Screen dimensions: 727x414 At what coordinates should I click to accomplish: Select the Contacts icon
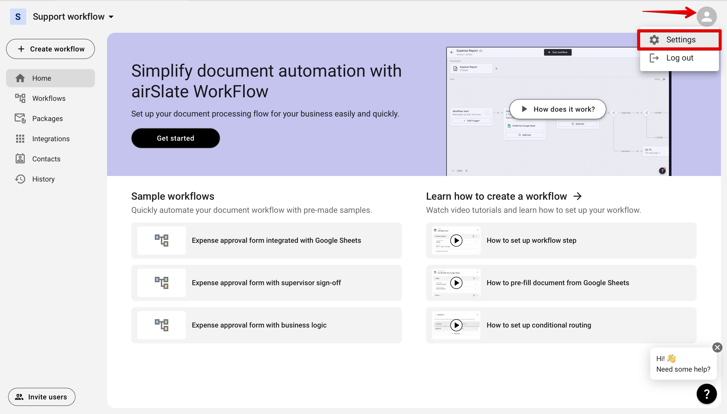(20, 159)
